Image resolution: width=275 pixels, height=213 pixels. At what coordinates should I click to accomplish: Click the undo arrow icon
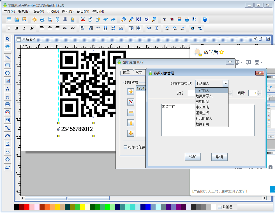coord(106,19)
